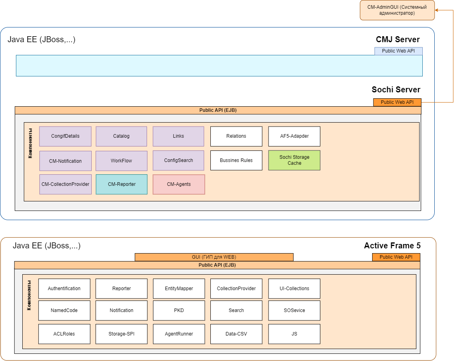Click the CollectionProvider box in Active Frame 5
The image size is (457, 361).
coord(236,289)
